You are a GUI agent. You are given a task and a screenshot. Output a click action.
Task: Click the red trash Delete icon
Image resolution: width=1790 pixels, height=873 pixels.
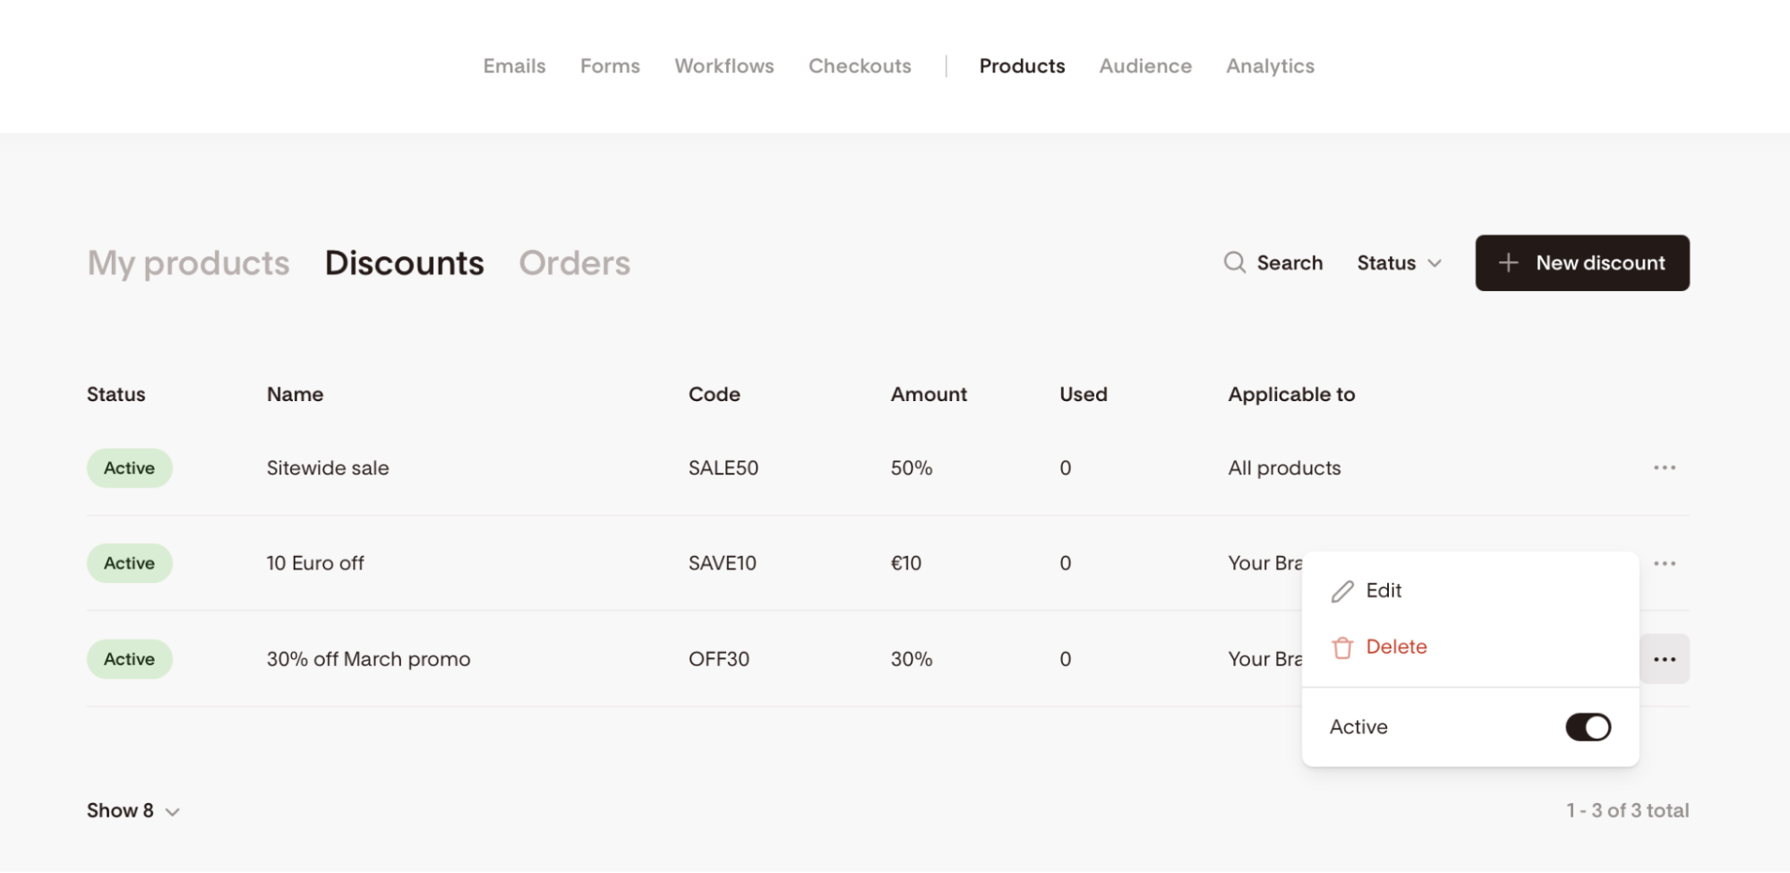(1342, 647)
